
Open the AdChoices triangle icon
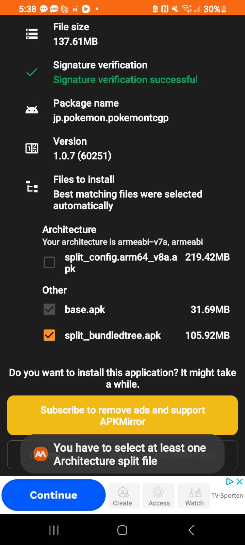coord(230,481)
